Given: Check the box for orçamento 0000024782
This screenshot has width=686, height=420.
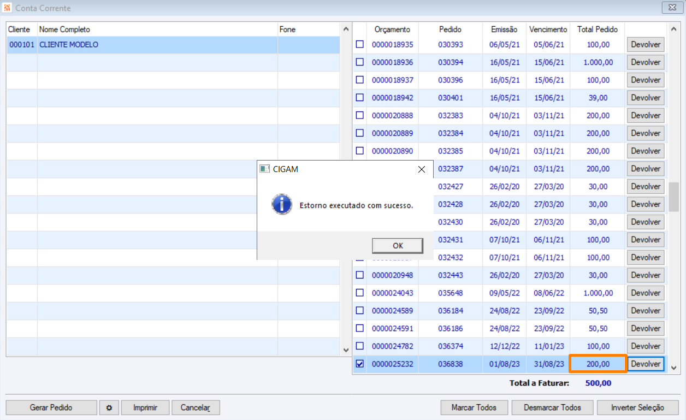Looking at the screenshot, I should pos(359,346).
